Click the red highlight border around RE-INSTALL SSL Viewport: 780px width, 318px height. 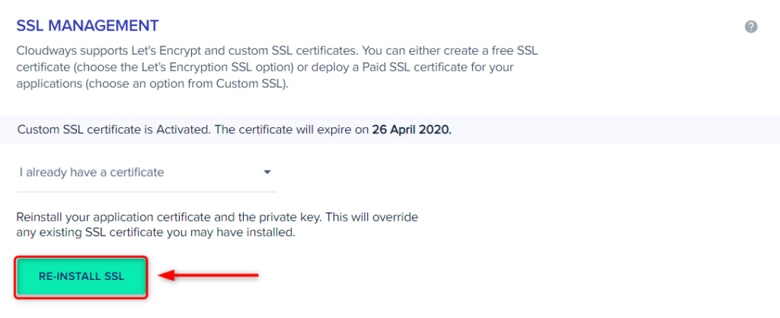pyautogui.click(x=81, y=257)
